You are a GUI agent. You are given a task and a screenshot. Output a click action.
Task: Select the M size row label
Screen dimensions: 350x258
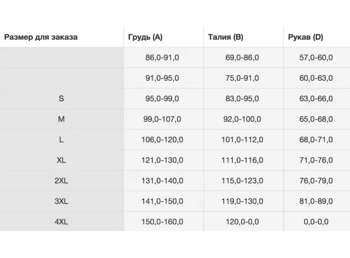(61, 119)
